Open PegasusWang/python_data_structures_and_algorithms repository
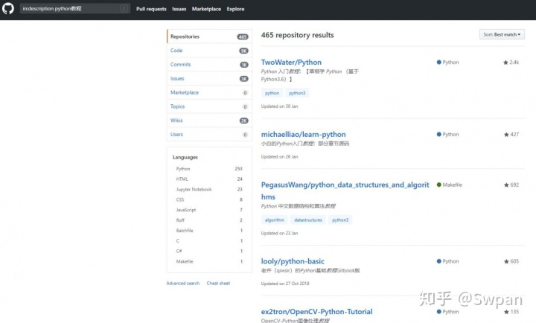The height and width of the screenshot is (323, 536). pyautogui.click(x=345, y=191)
